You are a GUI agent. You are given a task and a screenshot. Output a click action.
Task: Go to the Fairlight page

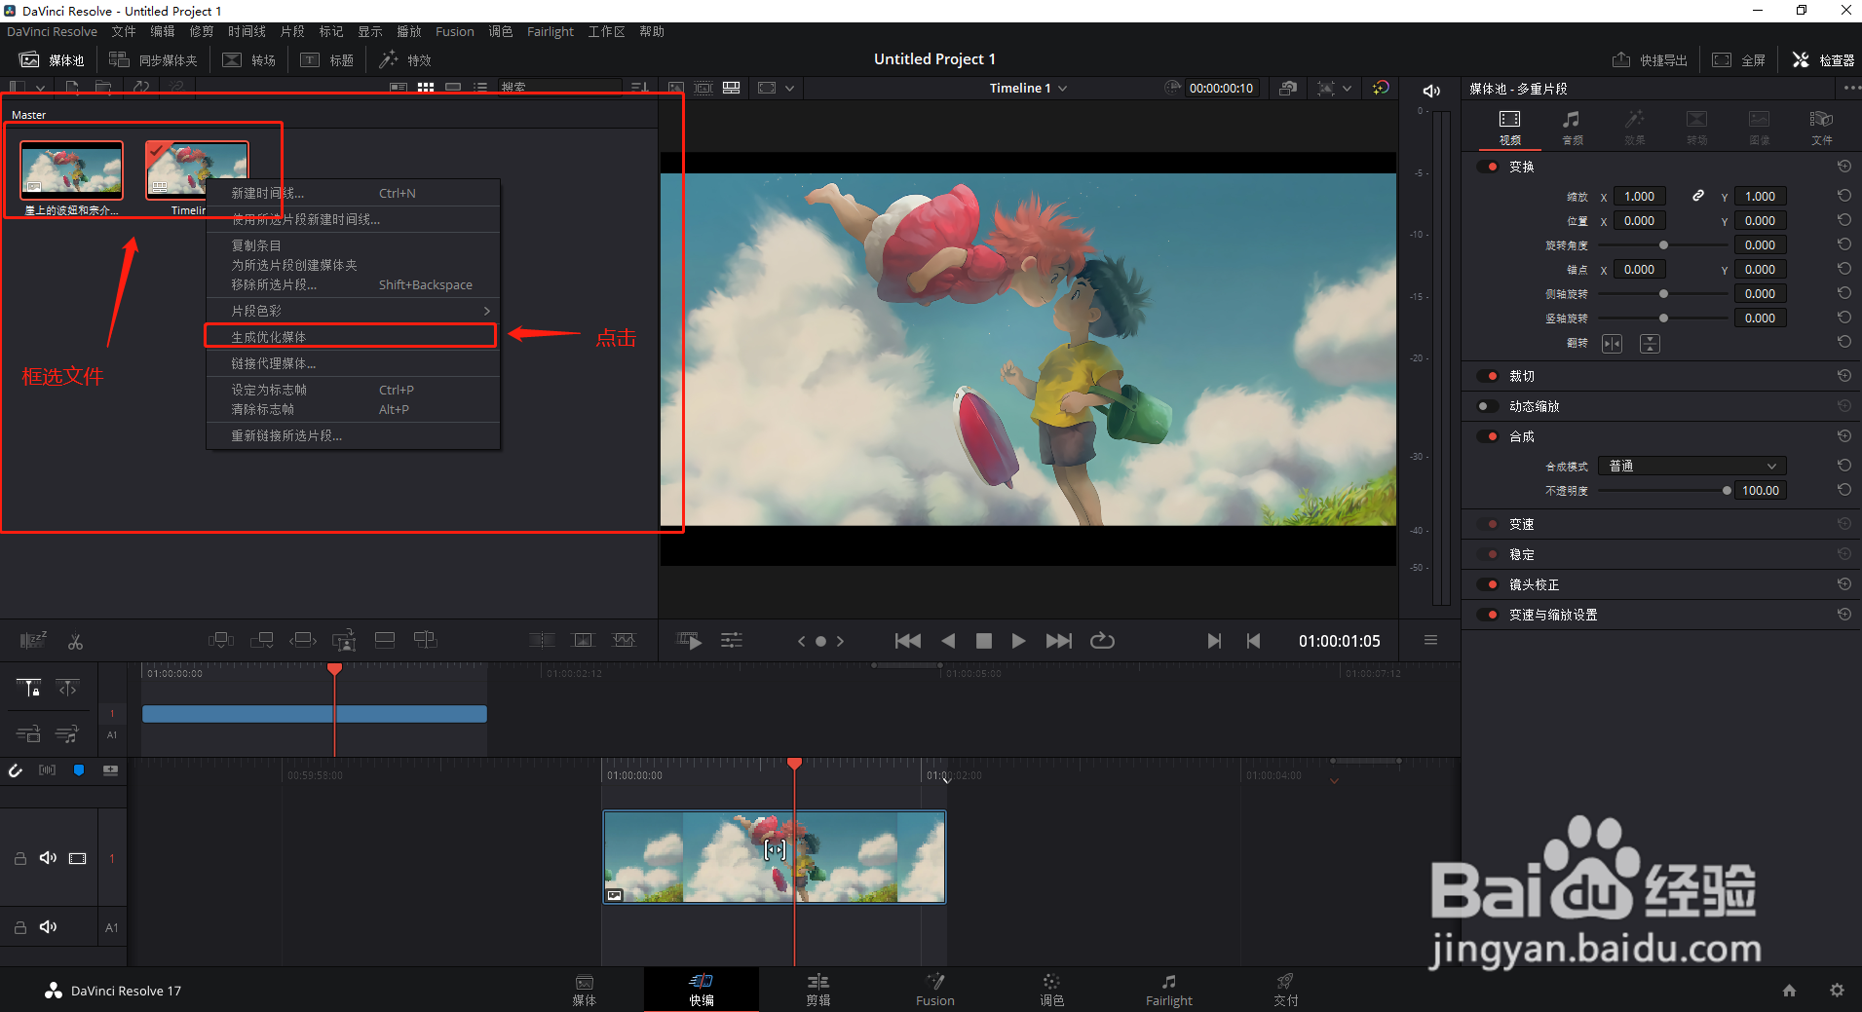[1168, 990]
